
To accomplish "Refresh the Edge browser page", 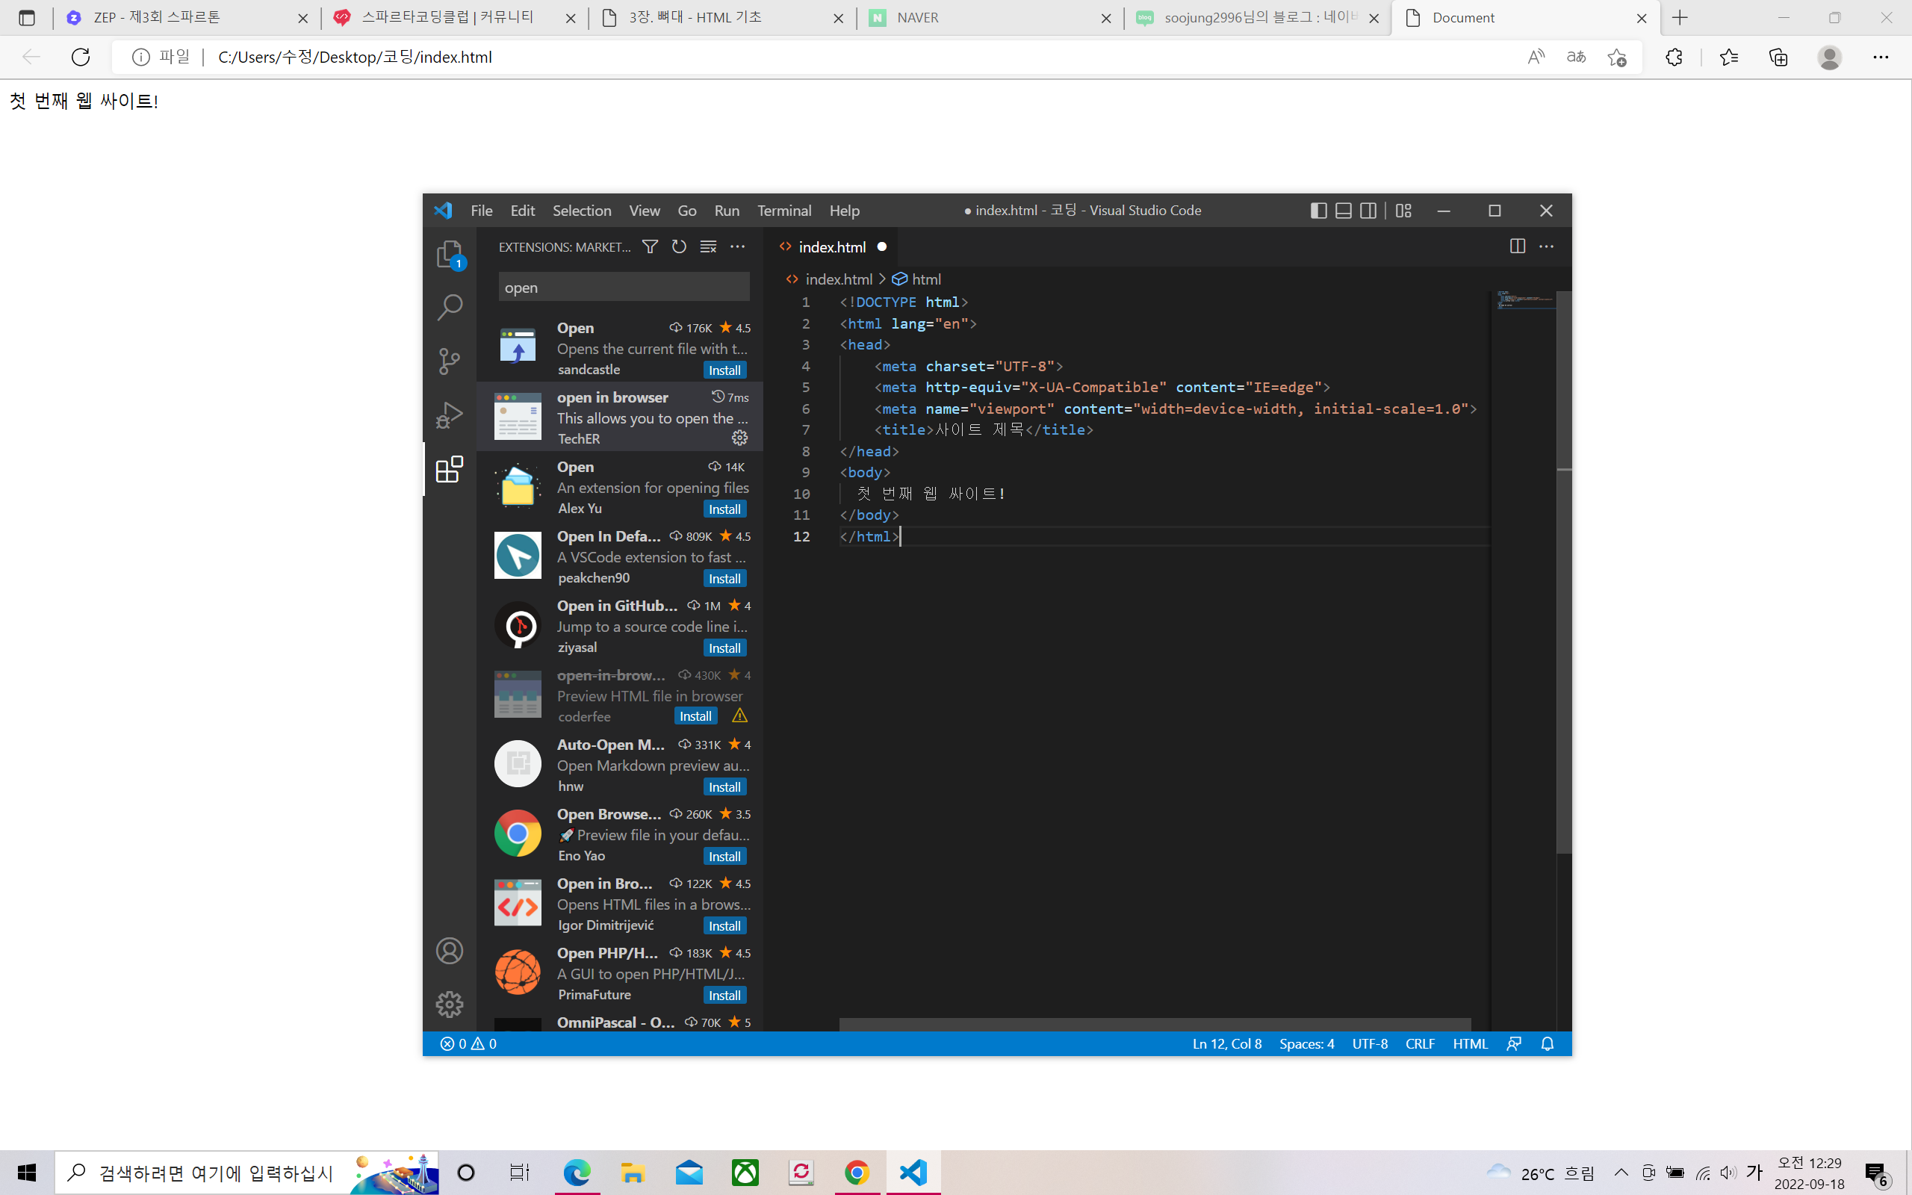I will click(x=81, y=57).
